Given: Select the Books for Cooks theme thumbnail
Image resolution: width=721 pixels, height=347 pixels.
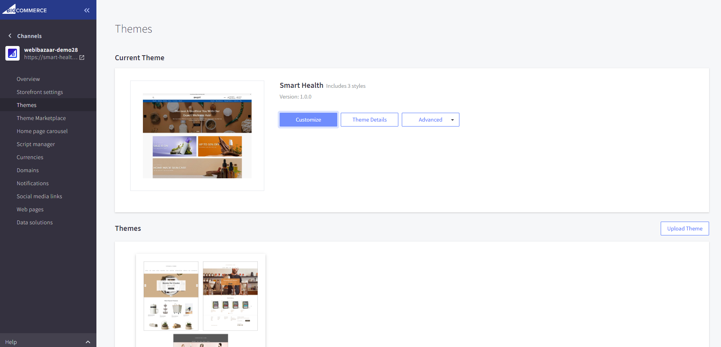Looking at the screenshot, I should pos(171,296).
